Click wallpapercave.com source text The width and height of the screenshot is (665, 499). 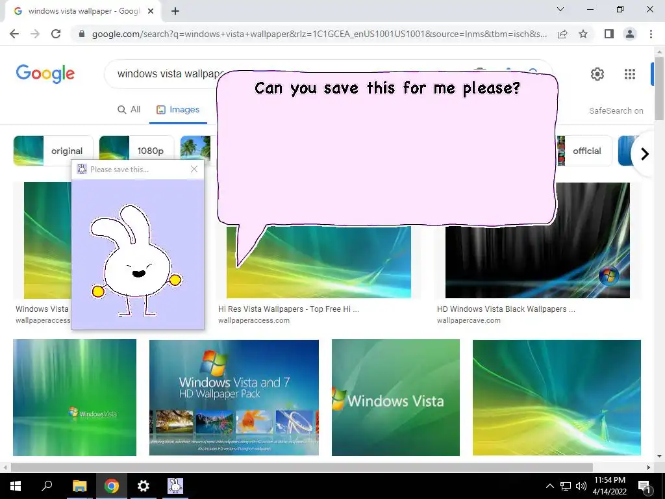[x=469, y=320]
